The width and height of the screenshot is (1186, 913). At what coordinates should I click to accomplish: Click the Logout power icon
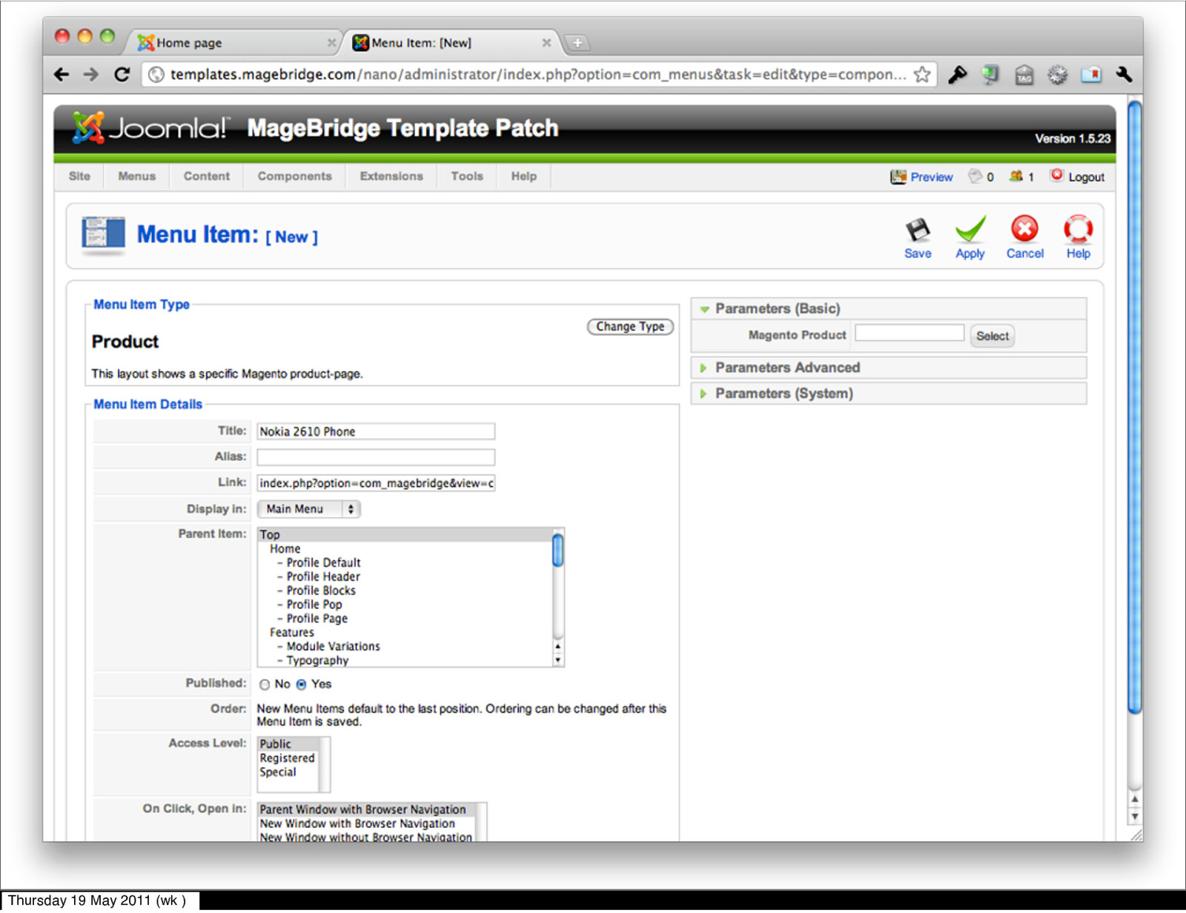[1057, 176]
